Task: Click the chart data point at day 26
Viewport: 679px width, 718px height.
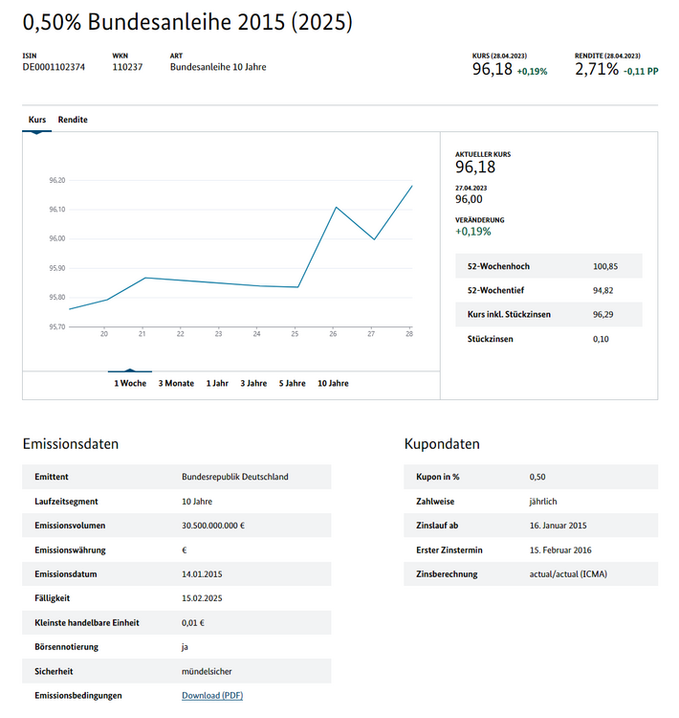Action: coord(337,207)
